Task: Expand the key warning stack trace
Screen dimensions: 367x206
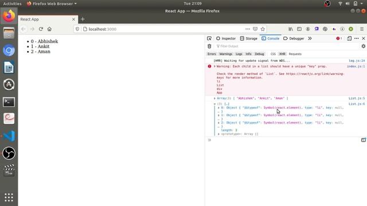Action: 214,66
